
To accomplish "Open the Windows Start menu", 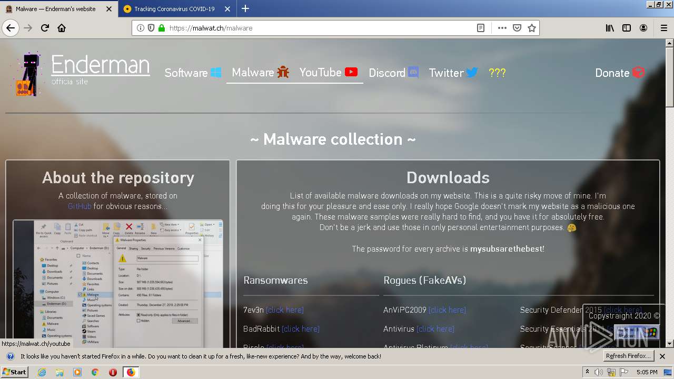I will click(15, 372).
